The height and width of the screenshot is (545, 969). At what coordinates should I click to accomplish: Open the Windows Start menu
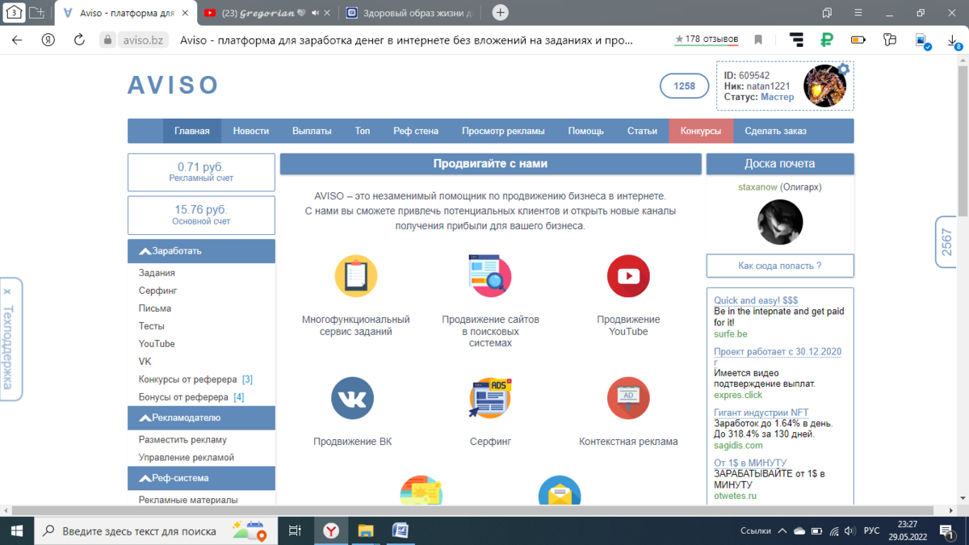(16, 530)
